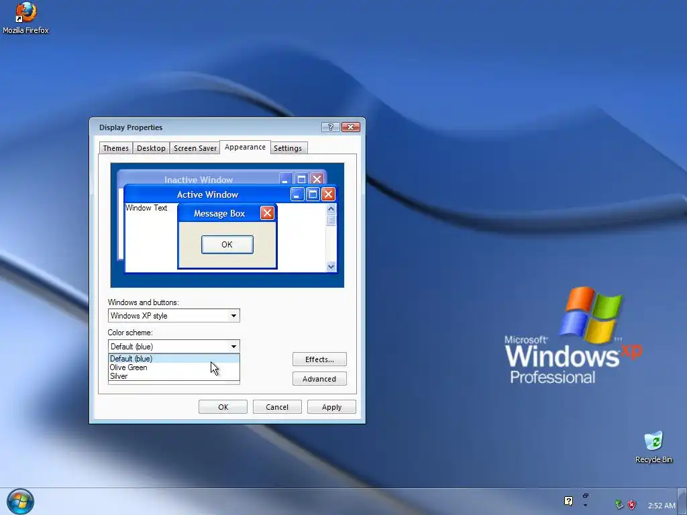Click the Safely Remove Hardware tray icon
Viewport: 687px width, 515px height.
pyautogui.click(x=619, y=505)
